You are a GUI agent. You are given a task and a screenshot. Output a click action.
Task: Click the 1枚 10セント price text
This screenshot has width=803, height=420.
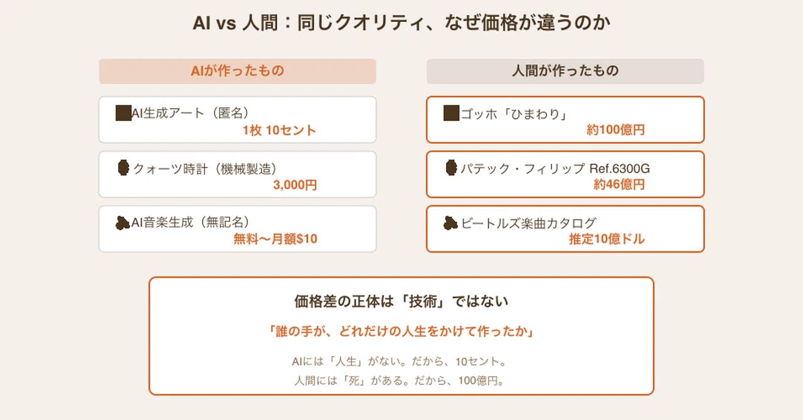[x=279, y=130]
